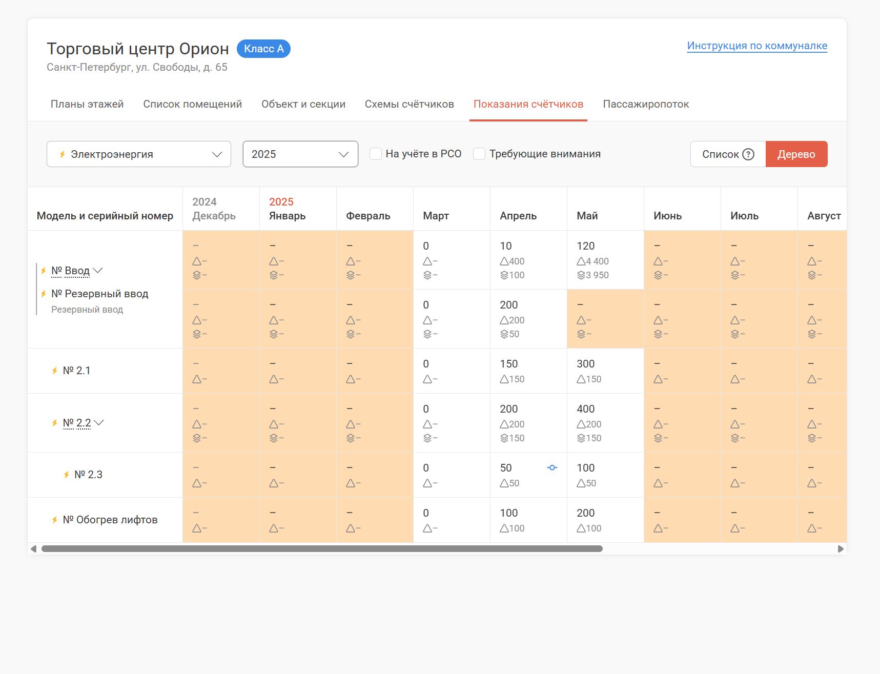The height and width of the screenshot is (674, 880).
Task: Click the May reading 300 for № 2.1
Action: (586, 364)
